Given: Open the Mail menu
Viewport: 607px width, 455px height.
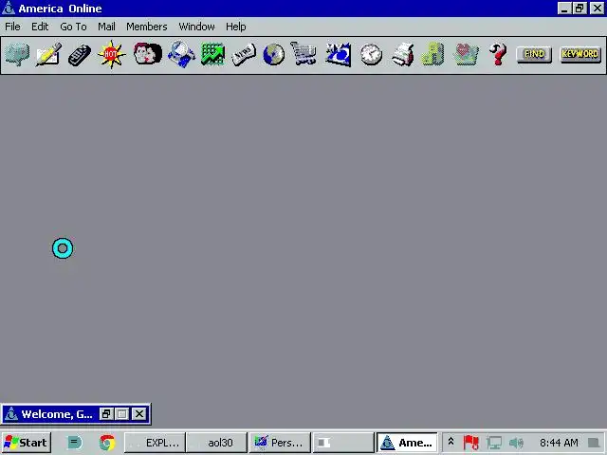Looking at the screenshot, I should click(106, 27).
